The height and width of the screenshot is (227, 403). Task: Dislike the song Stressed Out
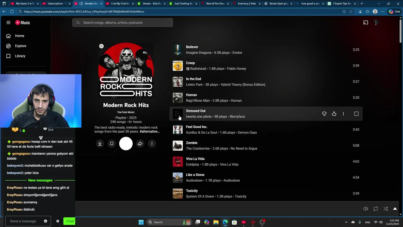pyautogui.click(x=324, y=114)
